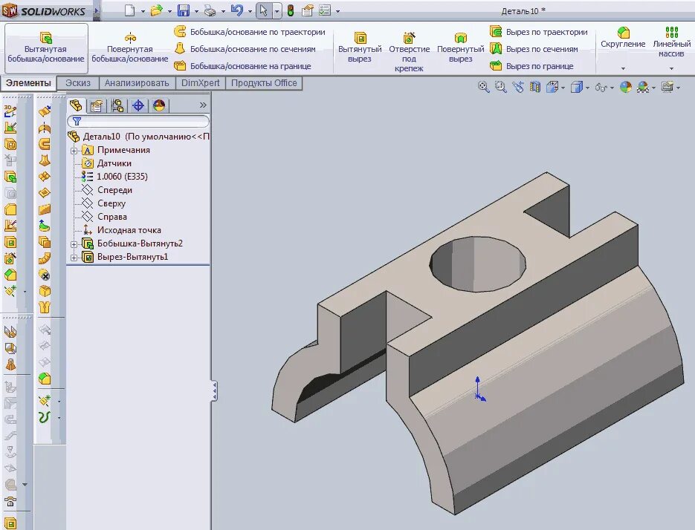Screen dimensions: 695x530
Task: Click the Вытянутая бобышка/основание tool
Action: click(46, 48)
